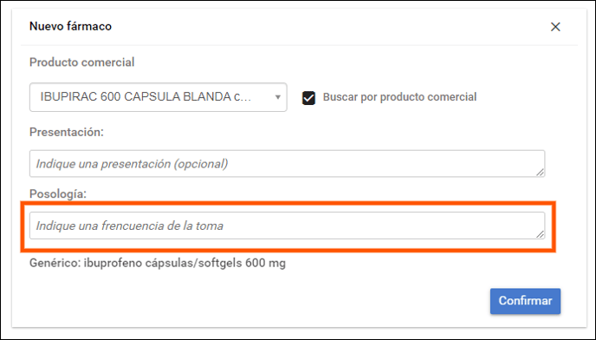Select the ibuprofeno cápsulas/softgels 600 mg text
The height and width of the screenshot is (340, 596).
(185, 263)
